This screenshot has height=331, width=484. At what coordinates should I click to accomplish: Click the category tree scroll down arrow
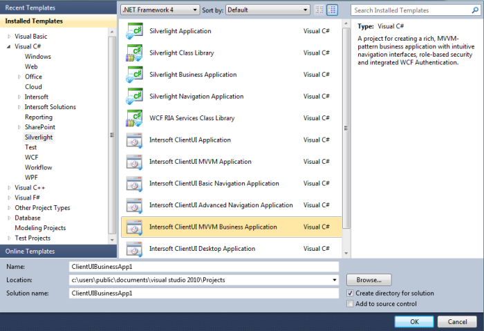pyautogui.click(x=112, y=240)
